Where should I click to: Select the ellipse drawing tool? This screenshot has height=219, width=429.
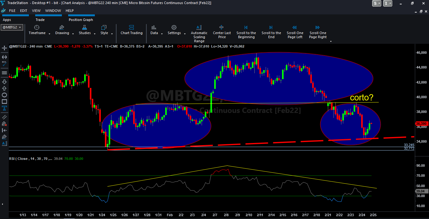[x=4, y=95]
